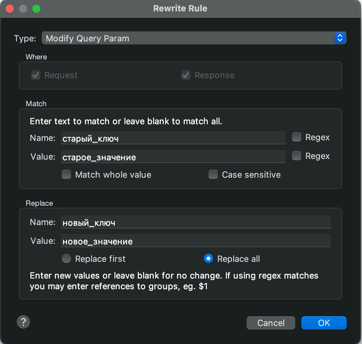Image resolution: width=362 pixels, height=344 pixels.
Task: Click the replace Value field новое_значение
Action: (196, 241)
